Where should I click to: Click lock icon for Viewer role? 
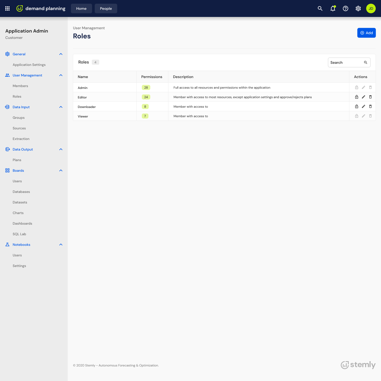point(357,116)
